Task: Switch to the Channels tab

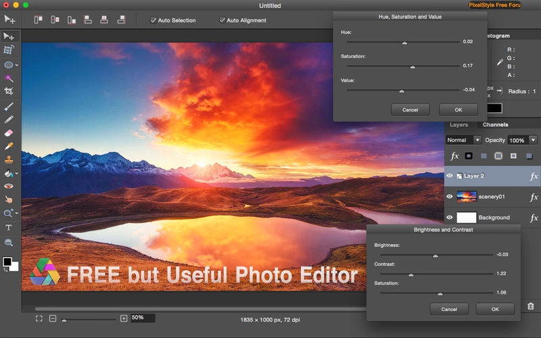Action: point(496,125)
